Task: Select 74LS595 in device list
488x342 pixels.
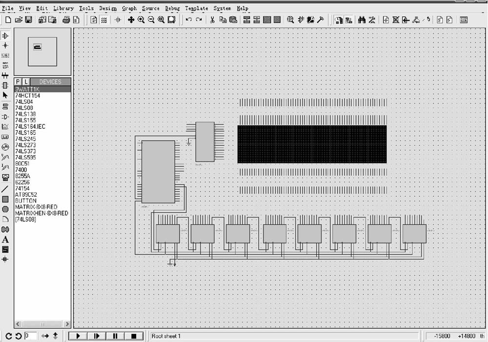Action: (42, 158)
